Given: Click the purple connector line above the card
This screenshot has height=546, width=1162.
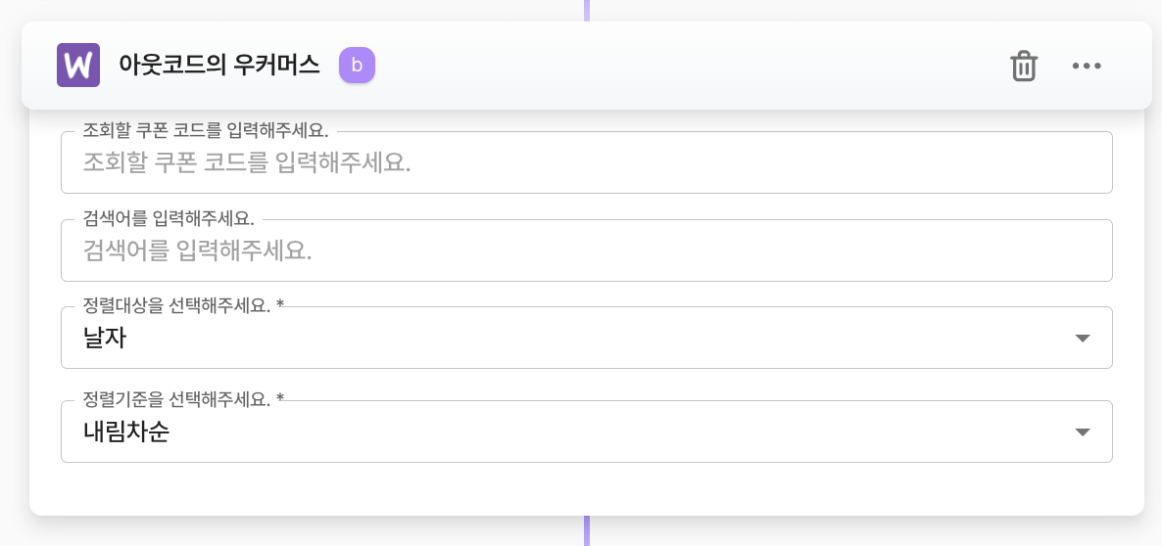Looking at the screenshot, I should 587,10.
